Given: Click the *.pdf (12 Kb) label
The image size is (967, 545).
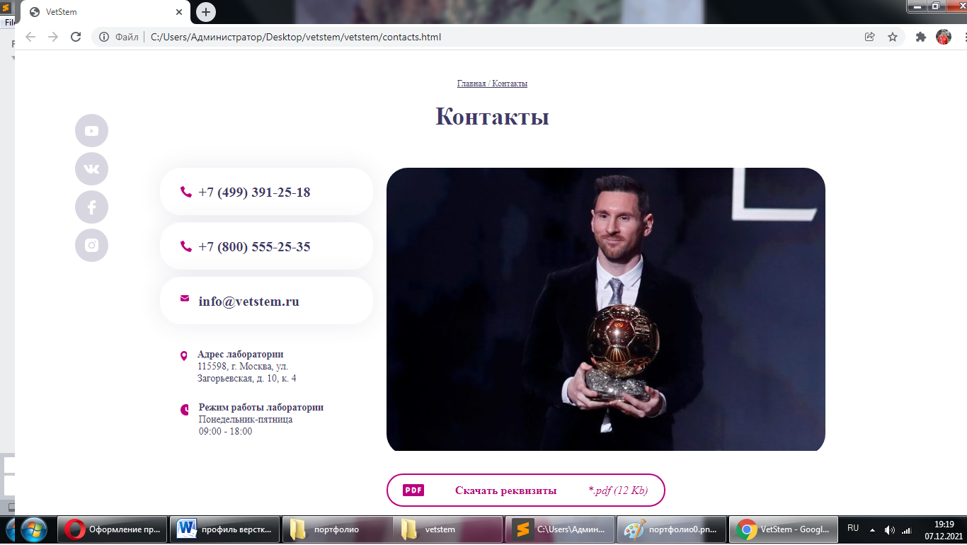Looking at the screenshot, I should point(618,490).
